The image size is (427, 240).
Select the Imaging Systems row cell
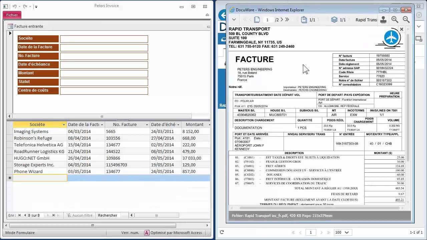click(x=40, y=131)
